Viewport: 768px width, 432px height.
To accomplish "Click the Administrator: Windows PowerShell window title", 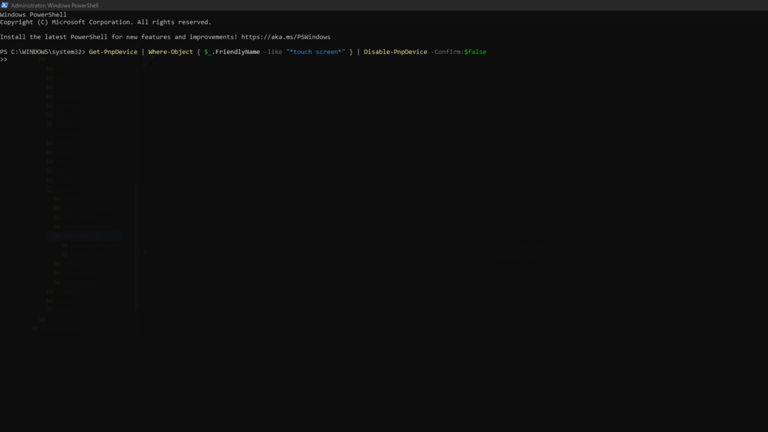I will pos(54,5).
